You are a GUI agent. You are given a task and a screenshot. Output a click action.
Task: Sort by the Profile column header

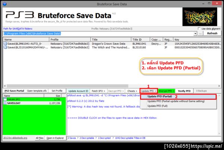[x=70, y=40]
